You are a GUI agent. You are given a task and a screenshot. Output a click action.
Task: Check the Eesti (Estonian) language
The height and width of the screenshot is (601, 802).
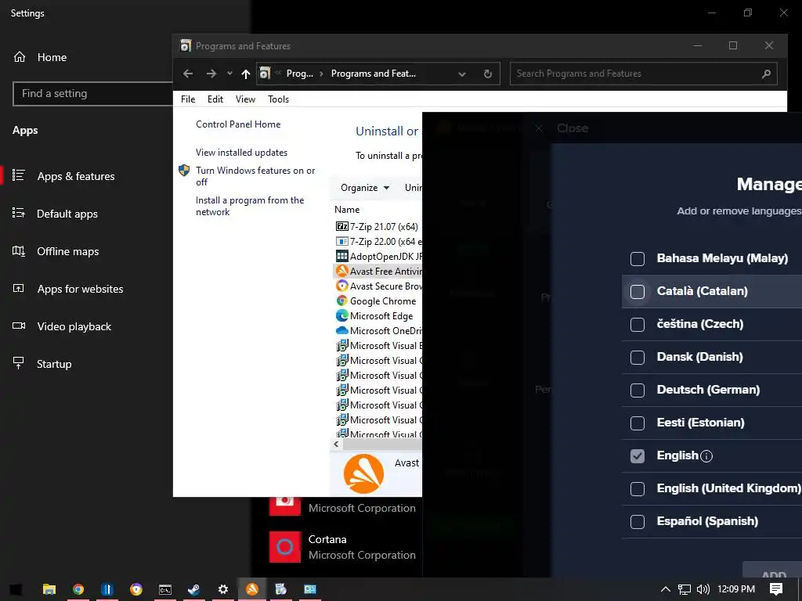(x=638, y=423)
